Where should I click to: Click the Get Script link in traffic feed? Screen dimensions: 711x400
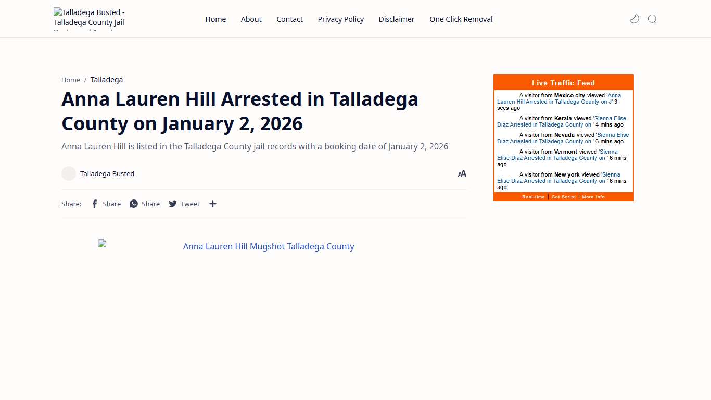pyautogui.click(x=563, y=197)
